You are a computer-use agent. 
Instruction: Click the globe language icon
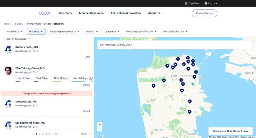click(x=186, y=3)
